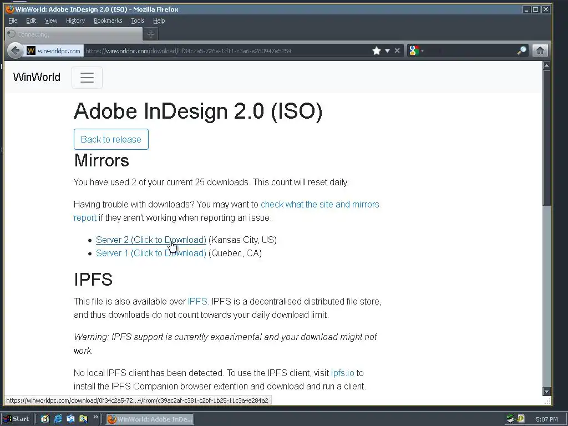Click in the Google search box
Viewport: 568px width, 426px height.
(x=470, y=50)
